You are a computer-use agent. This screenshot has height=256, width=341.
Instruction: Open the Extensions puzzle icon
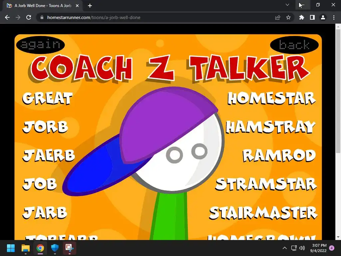[x=302, y=17]
